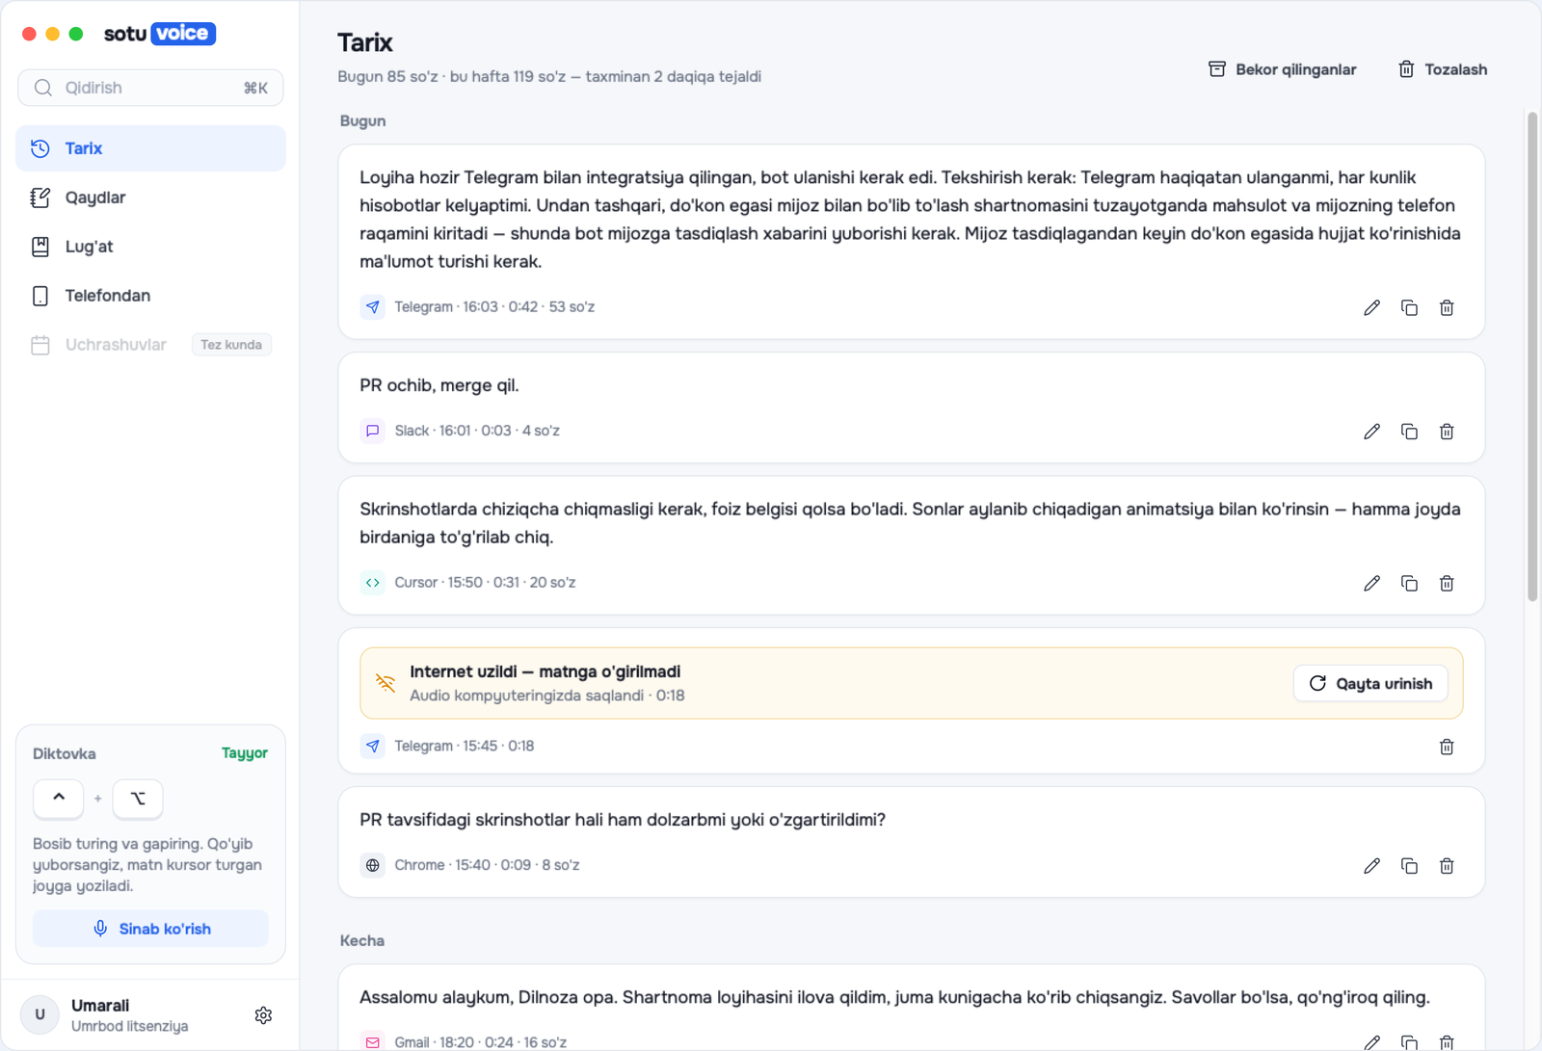Viewport: 1542px width, 1051px height.
Task: Open Telefondan in the sidebar
Action: pyautogui.click(x=150, y=296)
